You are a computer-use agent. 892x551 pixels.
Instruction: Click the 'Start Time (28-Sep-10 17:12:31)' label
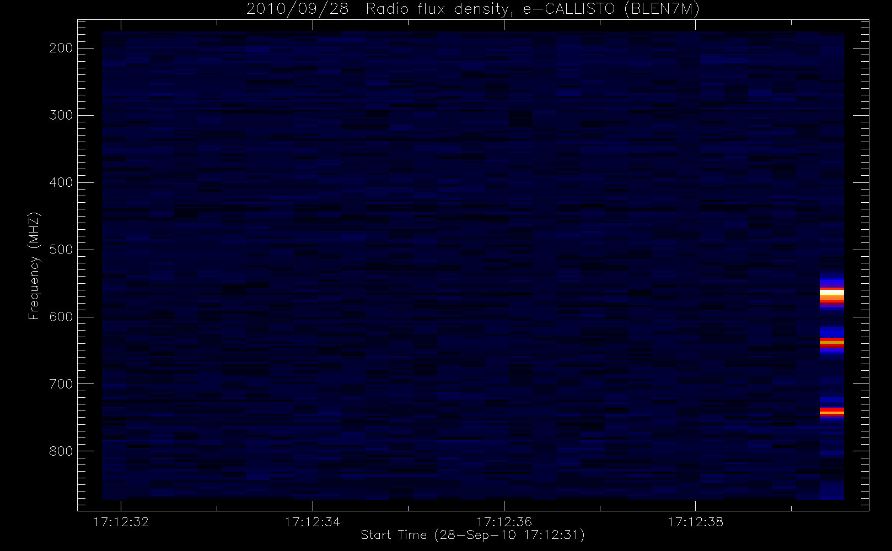(472, 535)
